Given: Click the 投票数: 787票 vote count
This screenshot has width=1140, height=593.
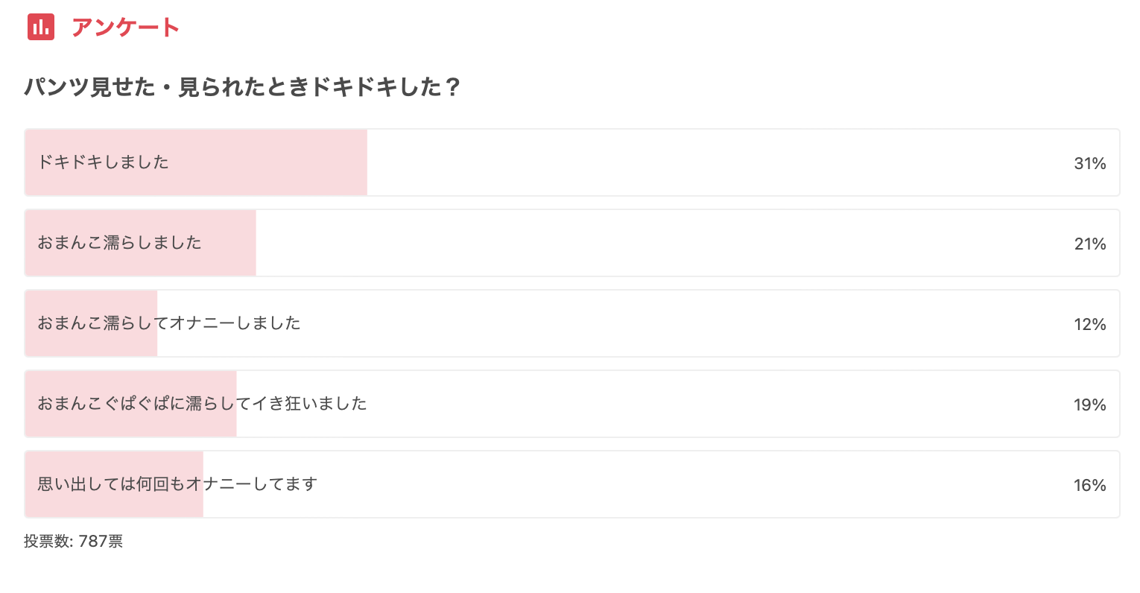Looking at the screenshot, I should (73, 541).
